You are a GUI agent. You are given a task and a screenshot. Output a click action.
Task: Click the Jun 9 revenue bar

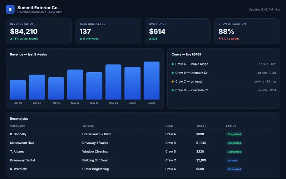[152, 81]
